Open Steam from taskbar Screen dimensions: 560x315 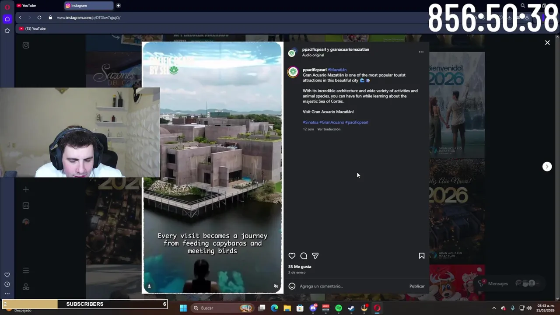[x=351, y=308]
